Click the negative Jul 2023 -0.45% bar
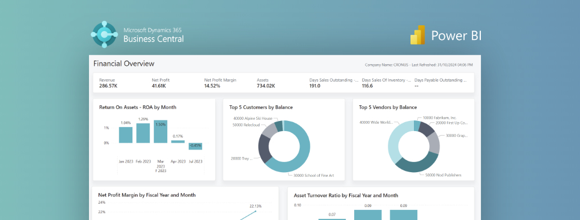The width and height of the screenshot is (580, 220). tap(195, 146)
